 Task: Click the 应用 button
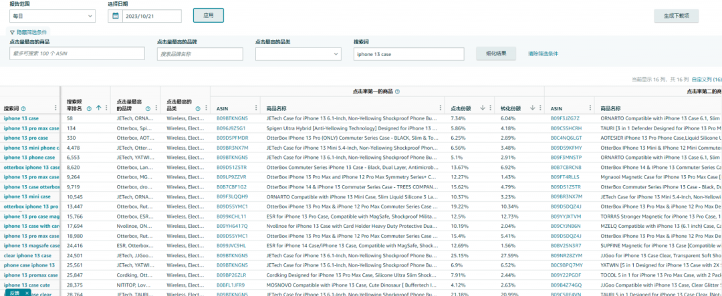pyautogui.click(x=208, y=15)
